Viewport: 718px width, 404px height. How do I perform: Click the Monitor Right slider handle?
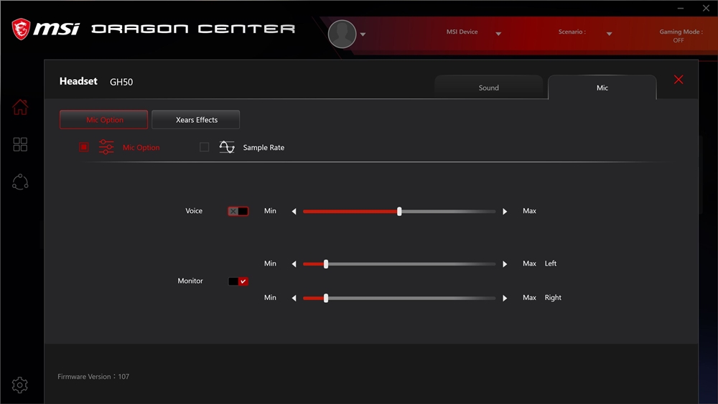[x=326, y=299]
